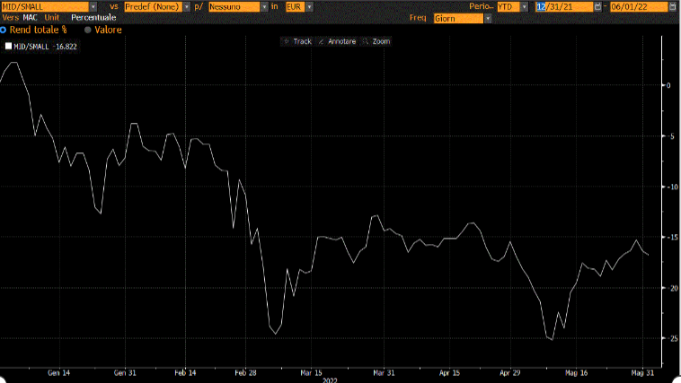Select the Zoom magnifier tool
Image resolution: width=681 pixels, height=383 pixels.
coord(376,41)
